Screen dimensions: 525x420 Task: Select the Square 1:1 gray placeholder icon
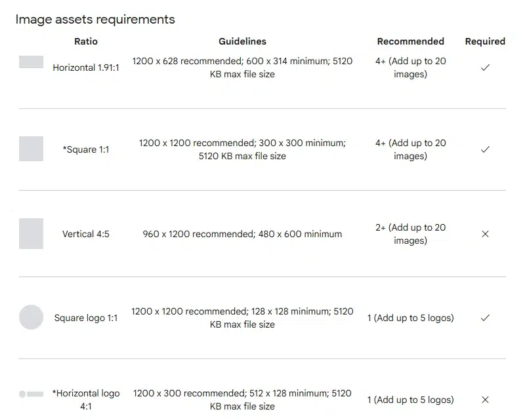31,149
